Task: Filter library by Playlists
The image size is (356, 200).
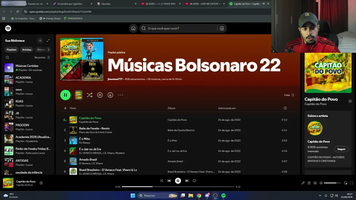Action: pos(12,50)
